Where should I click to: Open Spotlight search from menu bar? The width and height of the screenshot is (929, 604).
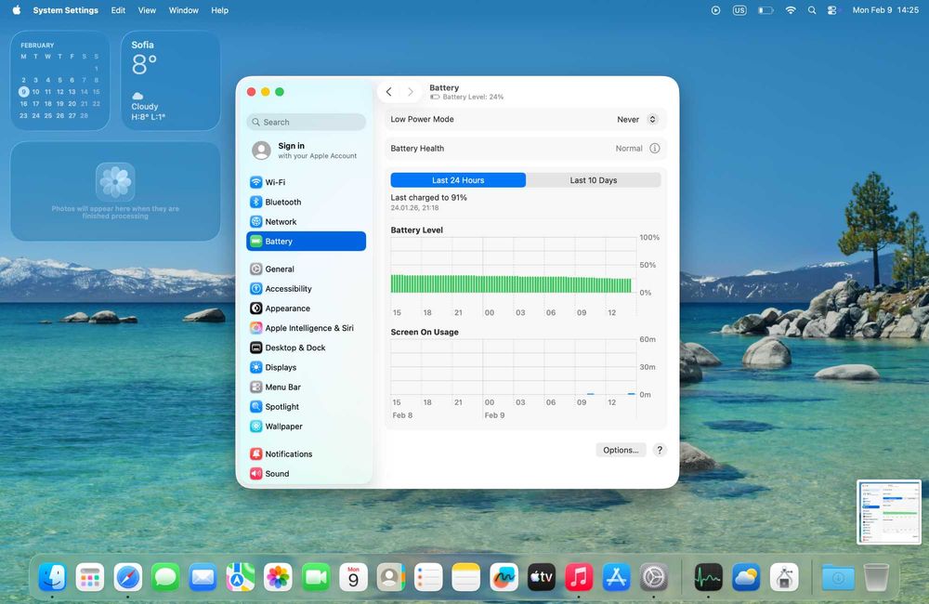pyautogui.click(x=812, y=10)
